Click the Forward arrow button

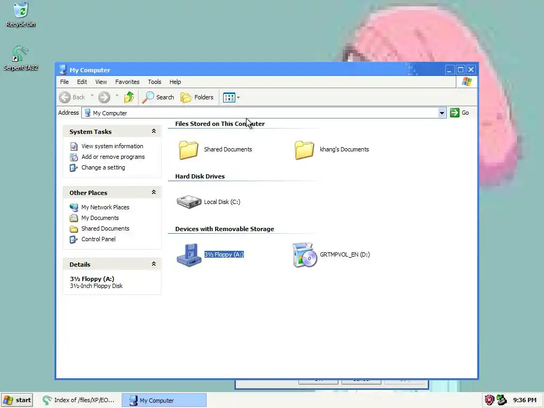coord(104,97)
